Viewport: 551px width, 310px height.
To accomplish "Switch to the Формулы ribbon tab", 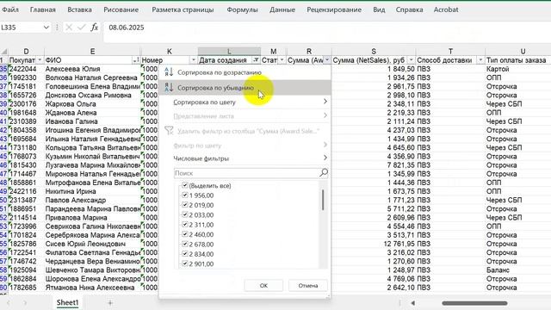I will (x=243, y=9).
